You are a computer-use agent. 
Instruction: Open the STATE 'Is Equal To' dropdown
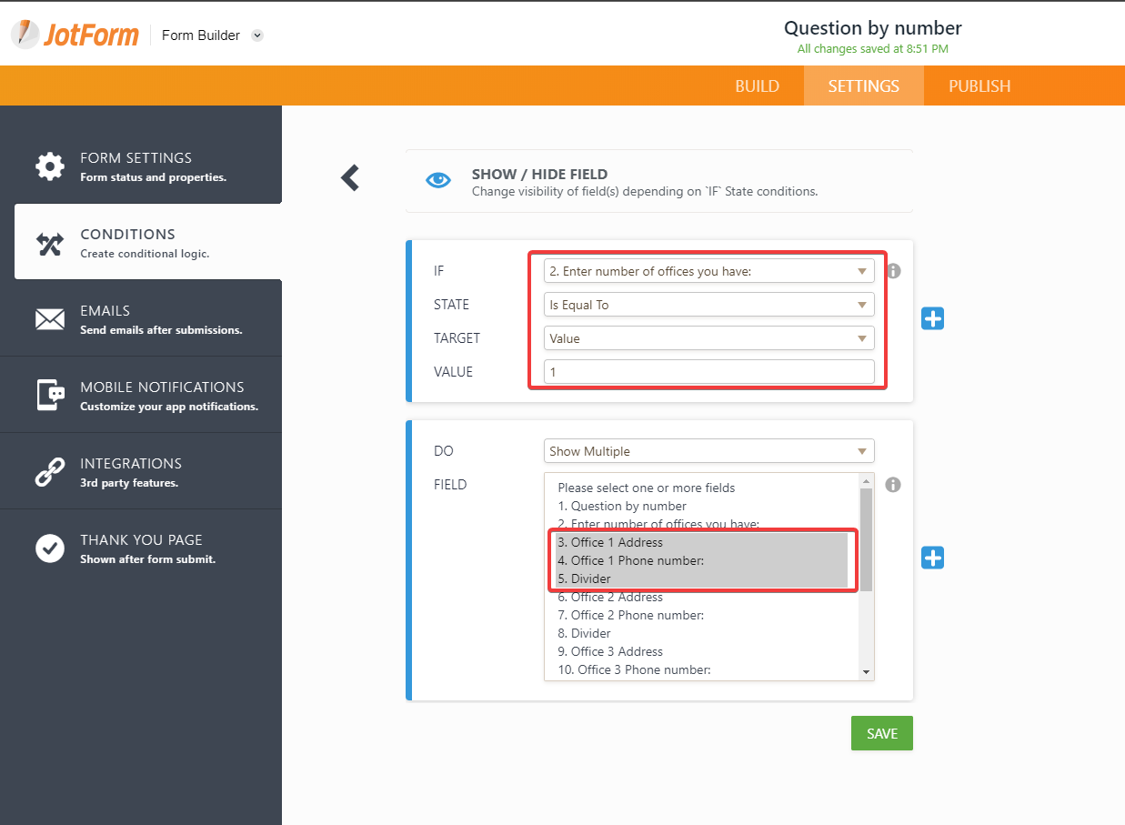[709, 305]
